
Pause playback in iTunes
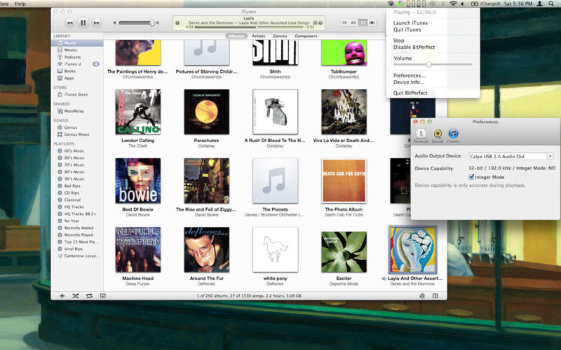[83, 22]
